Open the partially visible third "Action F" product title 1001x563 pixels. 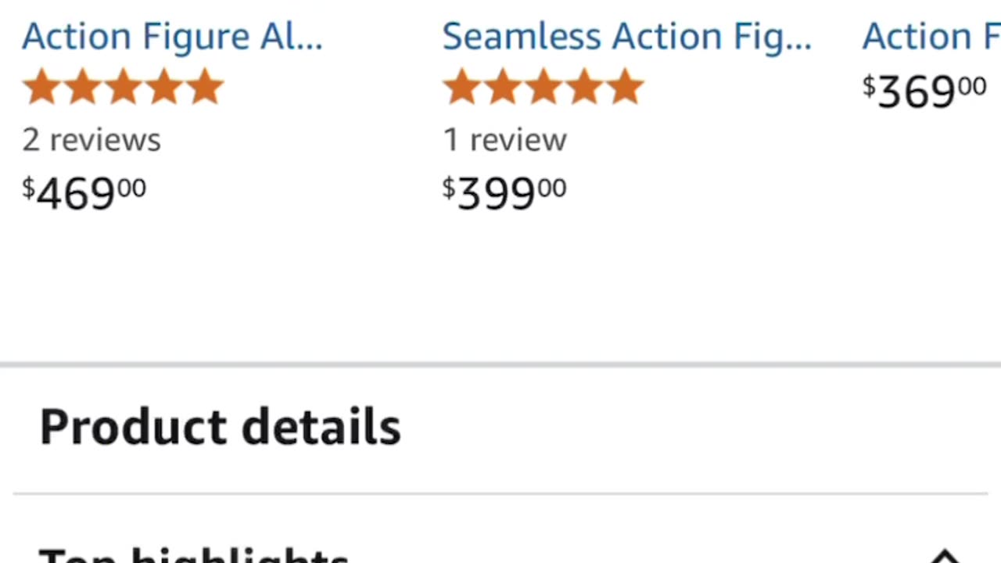click(931, 37)
